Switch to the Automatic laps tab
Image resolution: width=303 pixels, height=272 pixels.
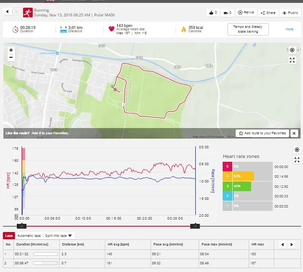[x=28, y=236]
